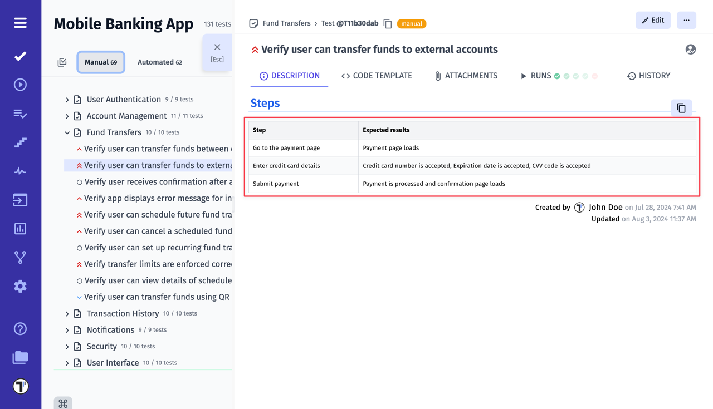This screenshot has width=713, height=409.
Task: Open the reports bar chart icon
Action: point(20,228)
